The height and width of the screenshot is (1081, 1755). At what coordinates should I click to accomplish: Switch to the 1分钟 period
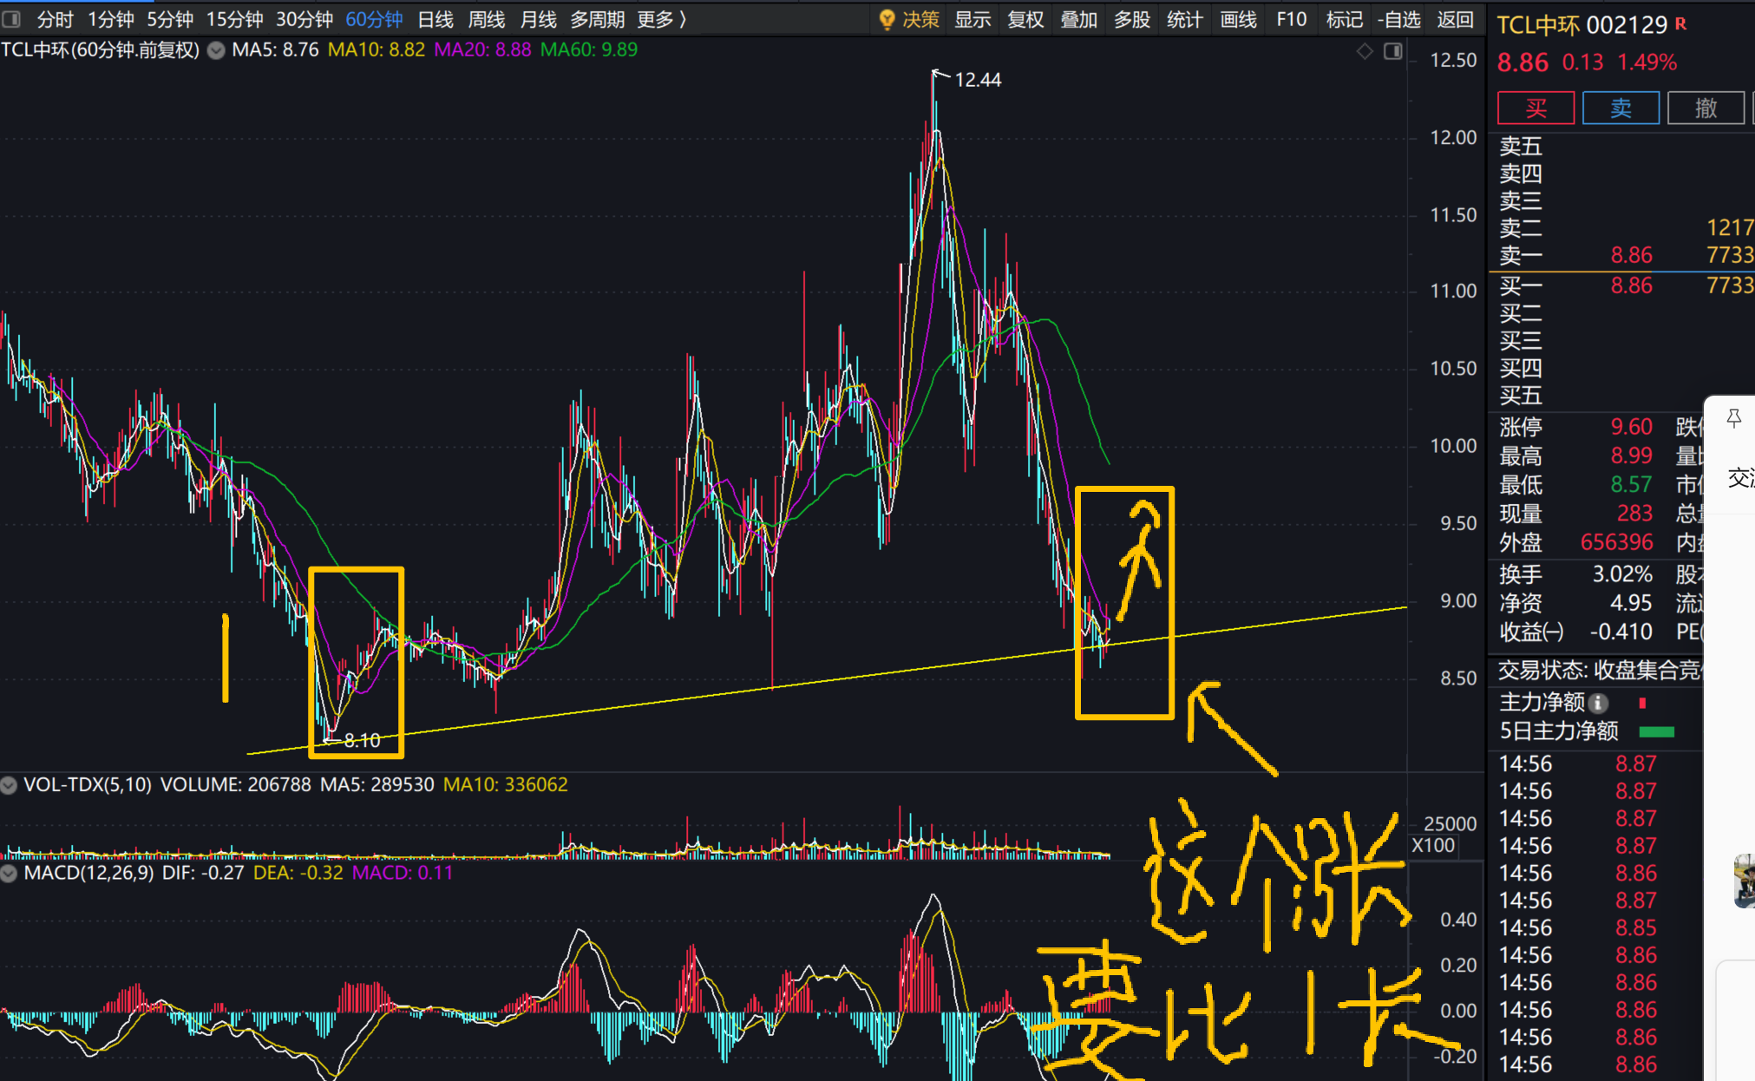tap(111, 19)
